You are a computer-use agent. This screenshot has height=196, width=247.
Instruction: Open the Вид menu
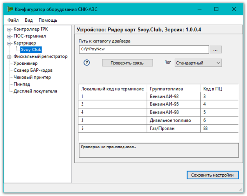[29, 20]
